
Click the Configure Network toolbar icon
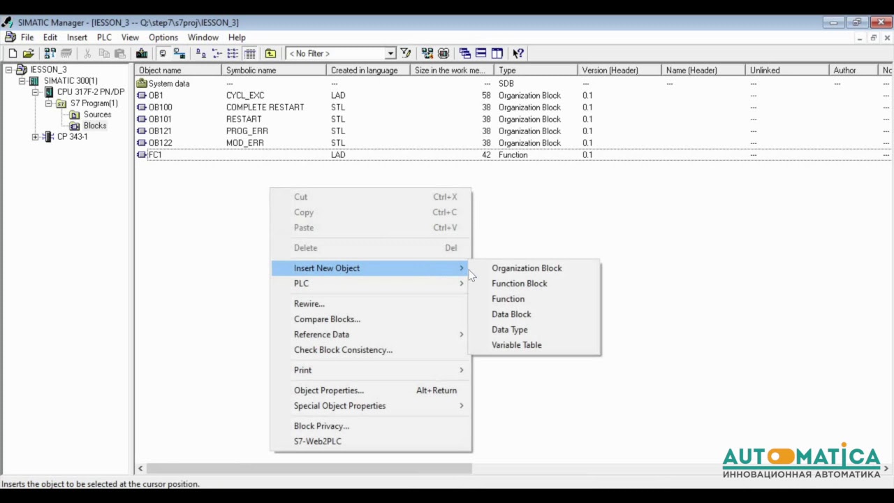coord(427,53)
